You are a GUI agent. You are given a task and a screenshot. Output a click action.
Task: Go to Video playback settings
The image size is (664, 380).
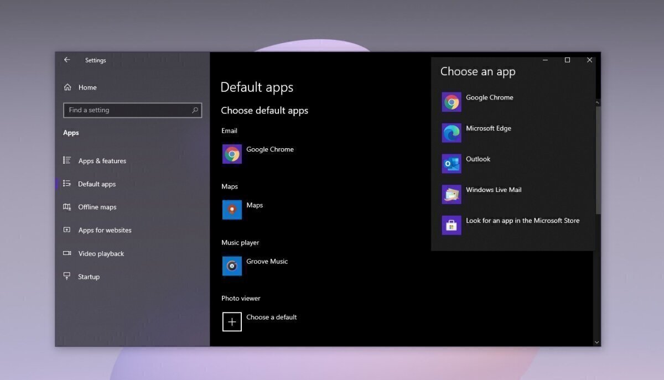[101, 254]
